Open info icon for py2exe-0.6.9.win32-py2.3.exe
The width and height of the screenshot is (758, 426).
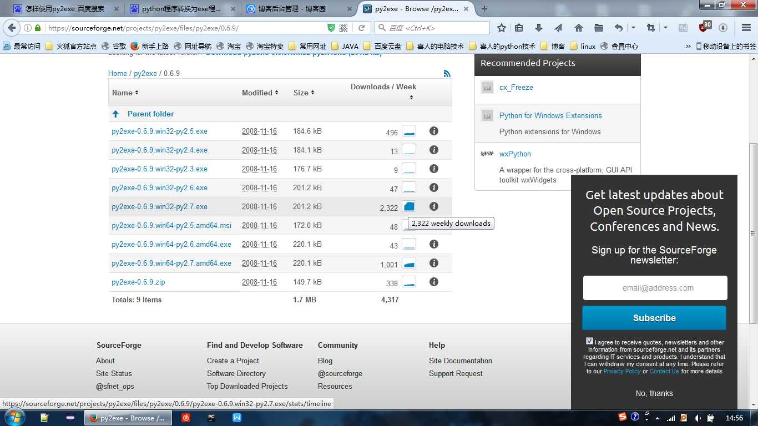pyautogui.click(x=434, y=169)
